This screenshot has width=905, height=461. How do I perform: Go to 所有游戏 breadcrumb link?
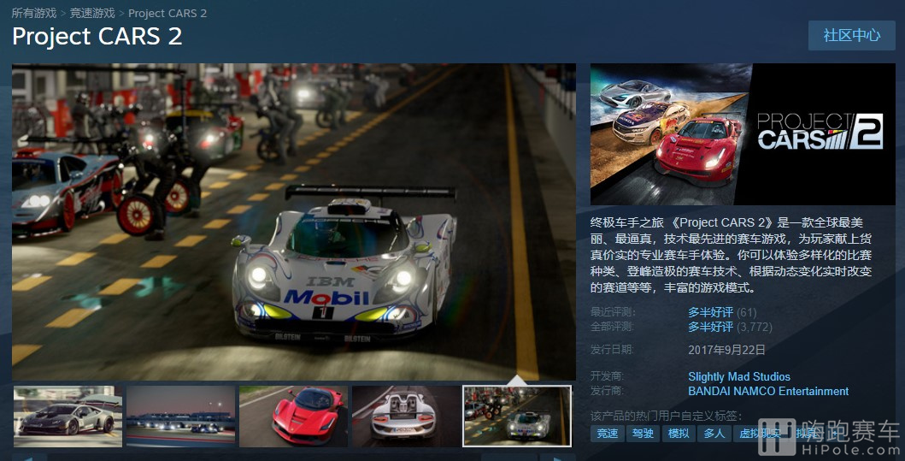click(x=34, y=13)
